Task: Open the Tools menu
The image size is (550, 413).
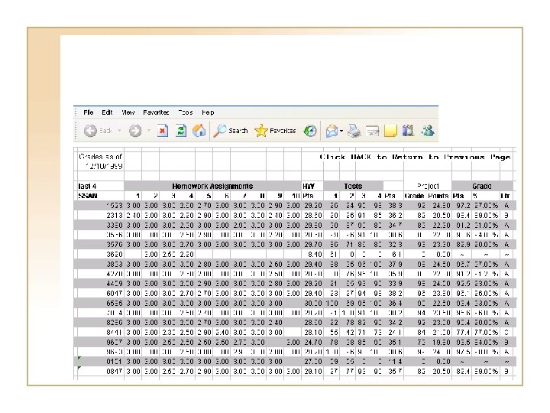Action: coord(185,112)
